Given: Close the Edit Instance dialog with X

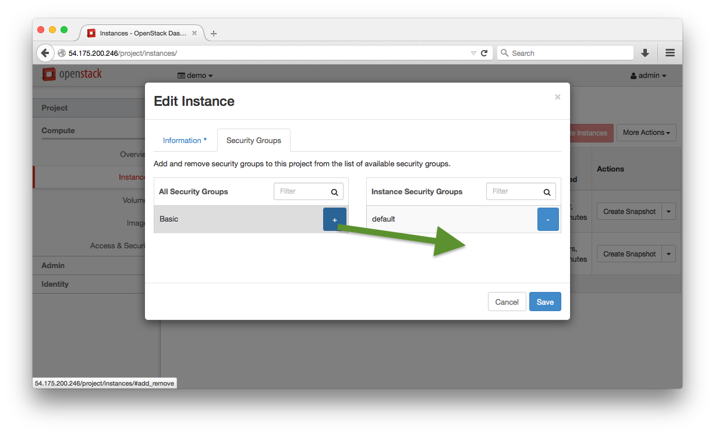Looking at the screenshot, I should coord(557,97).
